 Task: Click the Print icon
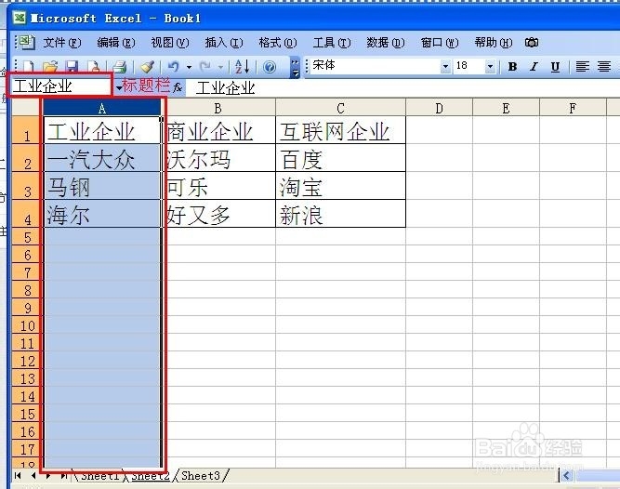(119, 67)
